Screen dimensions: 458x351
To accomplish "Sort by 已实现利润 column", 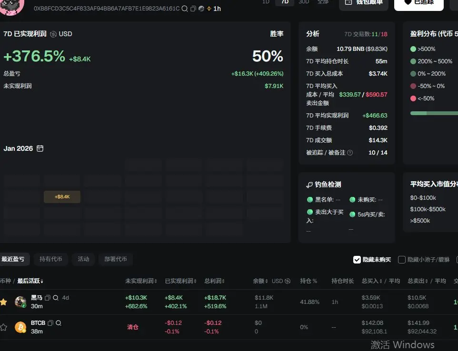I will (180, 281).
